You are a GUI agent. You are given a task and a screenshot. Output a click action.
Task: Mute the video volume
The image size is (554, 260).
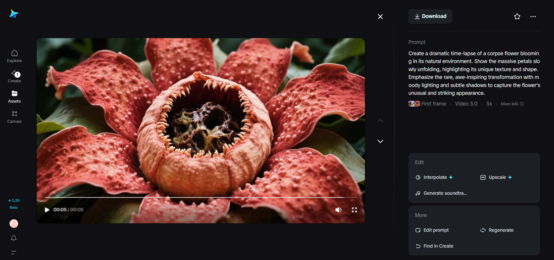pyautogui.click(x=338, y=210)
